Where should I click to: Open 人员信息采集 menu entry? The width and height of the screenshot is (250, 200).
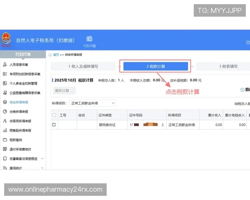pos(19,65)
